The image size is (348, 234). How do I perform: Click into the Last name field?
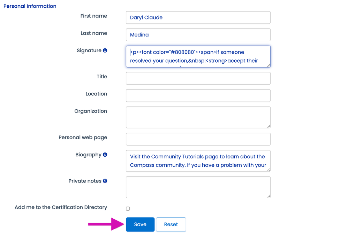pyautogui.click(x=198, y=35)
